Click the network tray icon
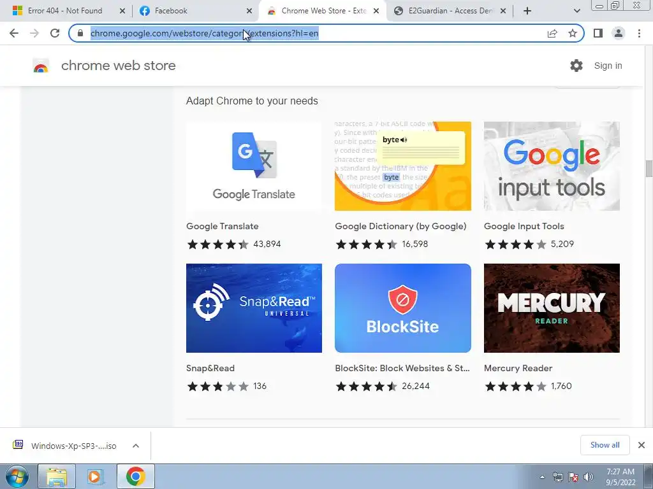Image resolution: width=653 pixels, height=489 pixels. tap(557, 477)
